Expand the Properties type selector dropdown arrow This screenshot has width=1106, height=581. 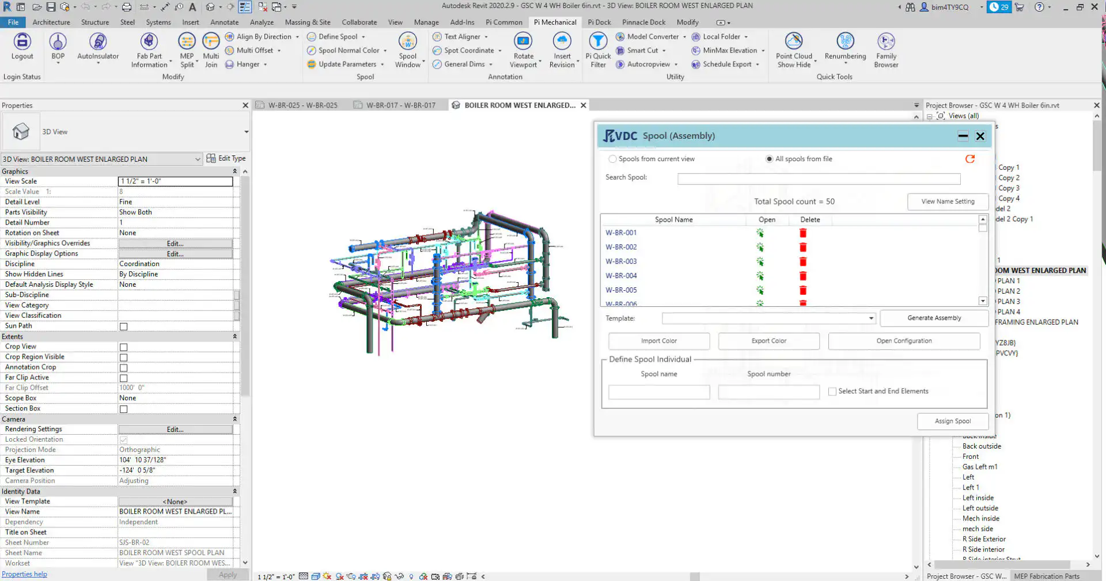(x=247, y=132)
